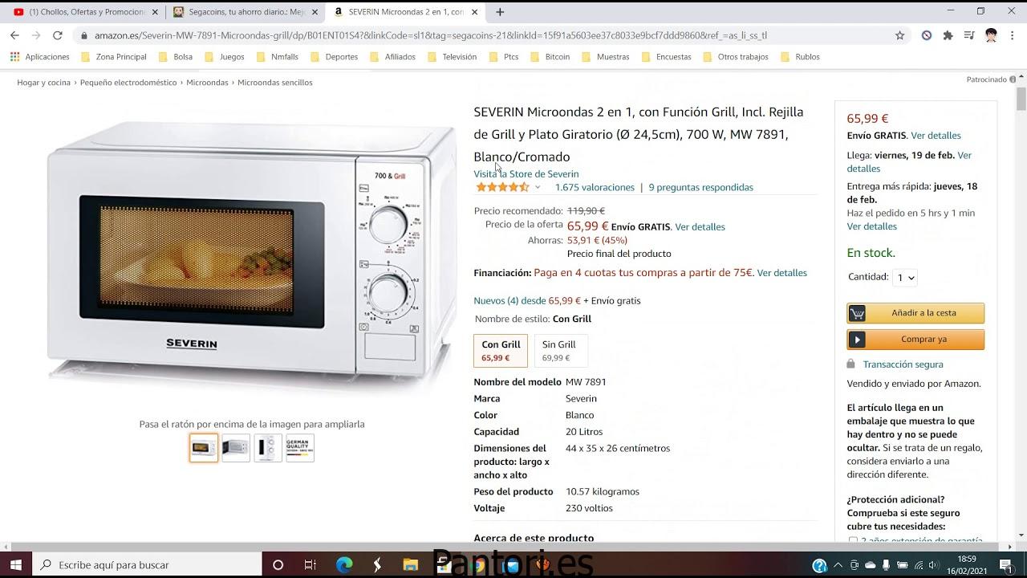Screen dimensions: 1027x578
Task: Launch Microsoft Edge from the taskbar
Action: click(x=344, y=565)
